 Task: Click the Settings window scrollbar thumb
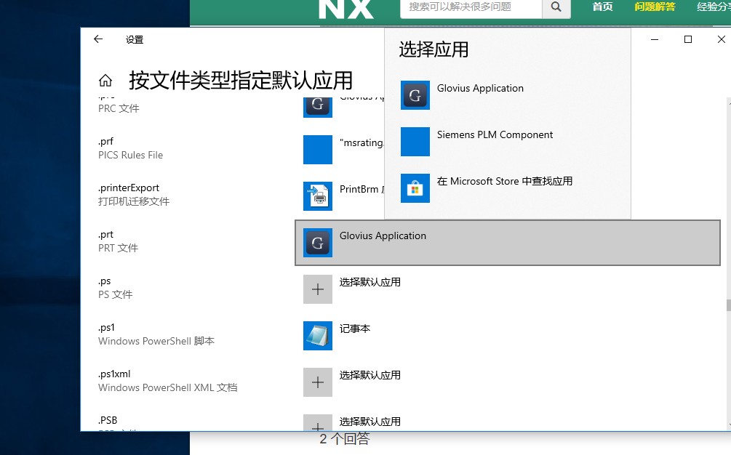point(728,305)
